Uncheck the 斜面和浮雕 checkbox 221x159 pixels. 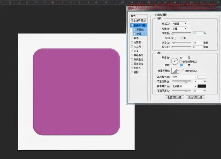click(x=132, y=25)
